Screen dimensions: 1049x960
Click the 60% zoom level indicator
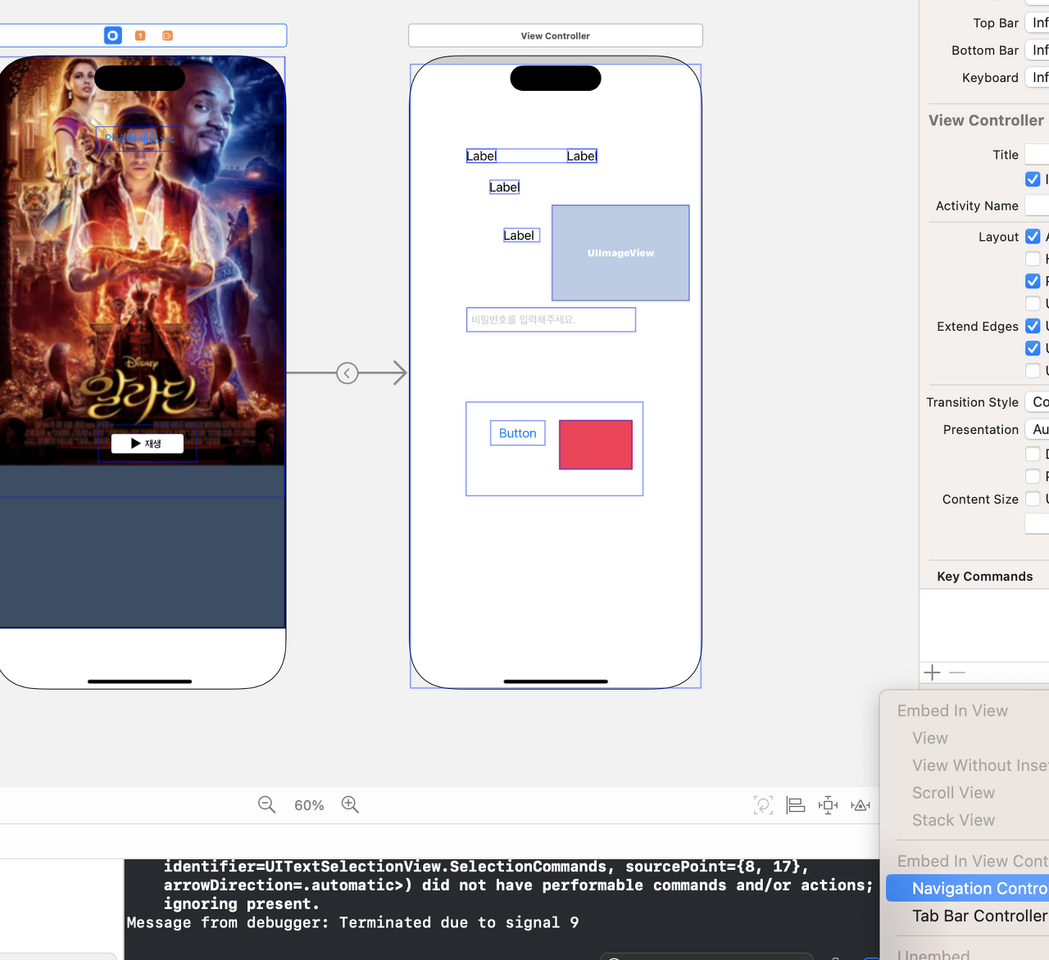(x=309, y=805)
